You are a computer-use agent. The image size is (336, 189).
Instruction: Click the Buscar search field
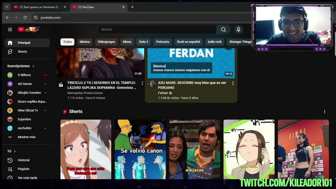pyautogui.click(x=157, y=29)
